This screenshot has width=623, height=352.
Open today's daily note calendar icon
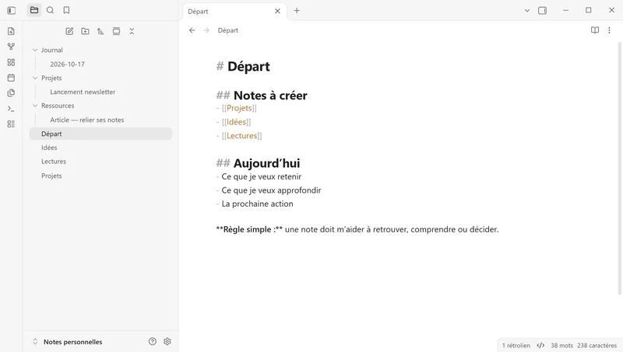(x=11, y=78)
